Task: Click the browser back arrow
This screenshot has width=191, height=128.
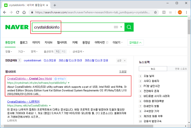Action: pyautogui.click(x=5, y=12)
